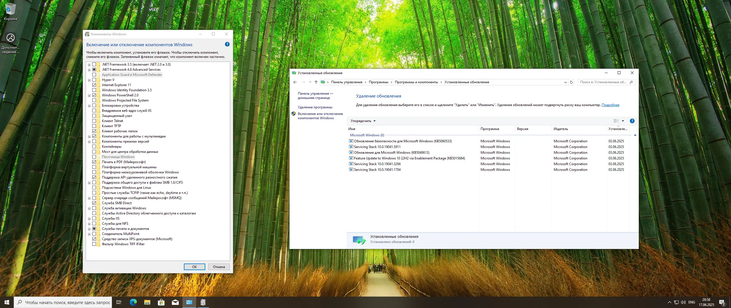This screenshot has height=308, width=731.
Task: Open Microsoft Store from taskbar
Action: pos(161,302)
